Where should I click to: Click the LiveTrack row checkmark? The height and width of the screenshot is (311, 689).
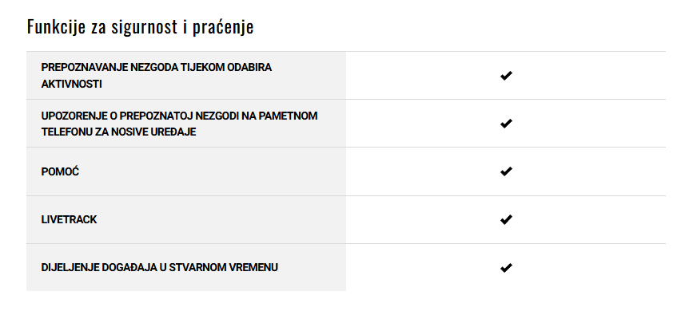coord(506,219)
